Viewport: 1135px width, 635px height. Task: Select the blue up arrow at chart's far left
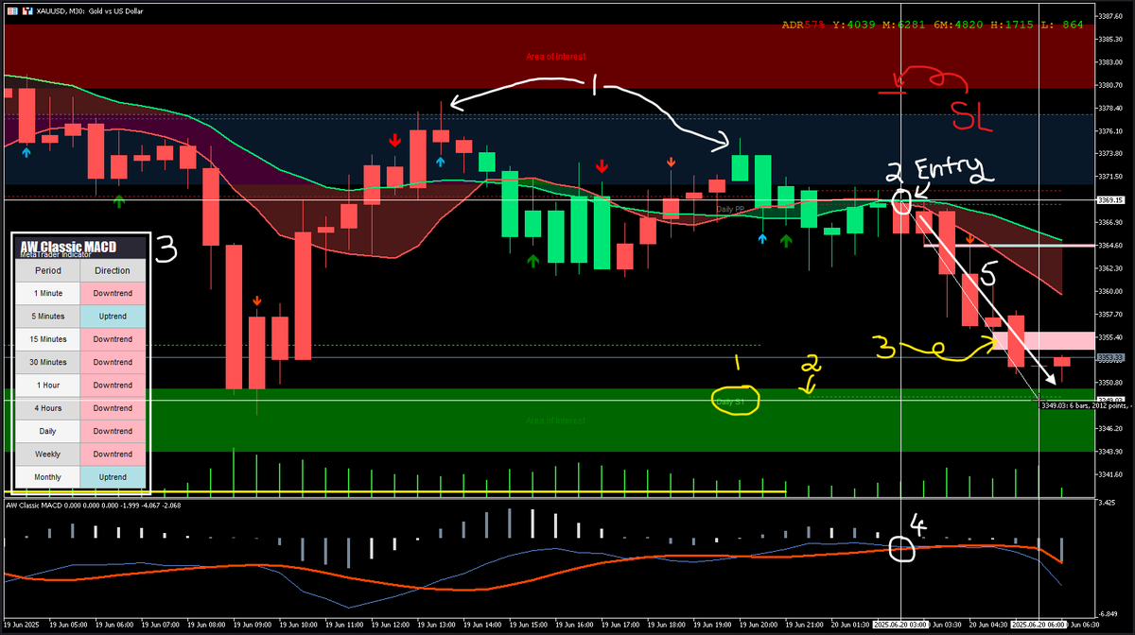pyautogui.click(x=26, y=150)
